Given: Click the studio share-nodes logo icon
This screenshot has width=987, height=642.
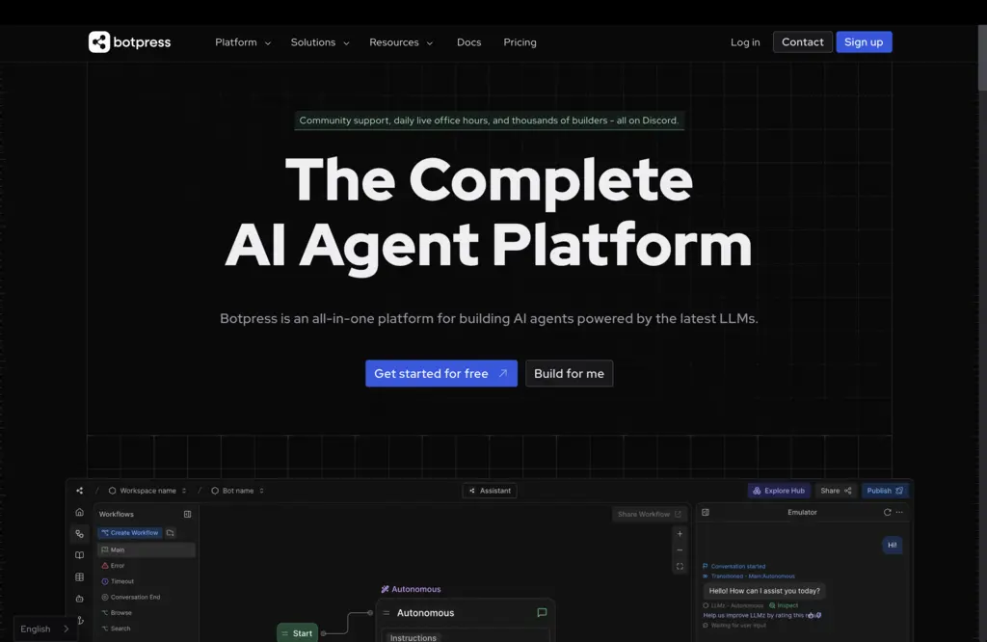Looking at the screenshot, I should point(79,491).
